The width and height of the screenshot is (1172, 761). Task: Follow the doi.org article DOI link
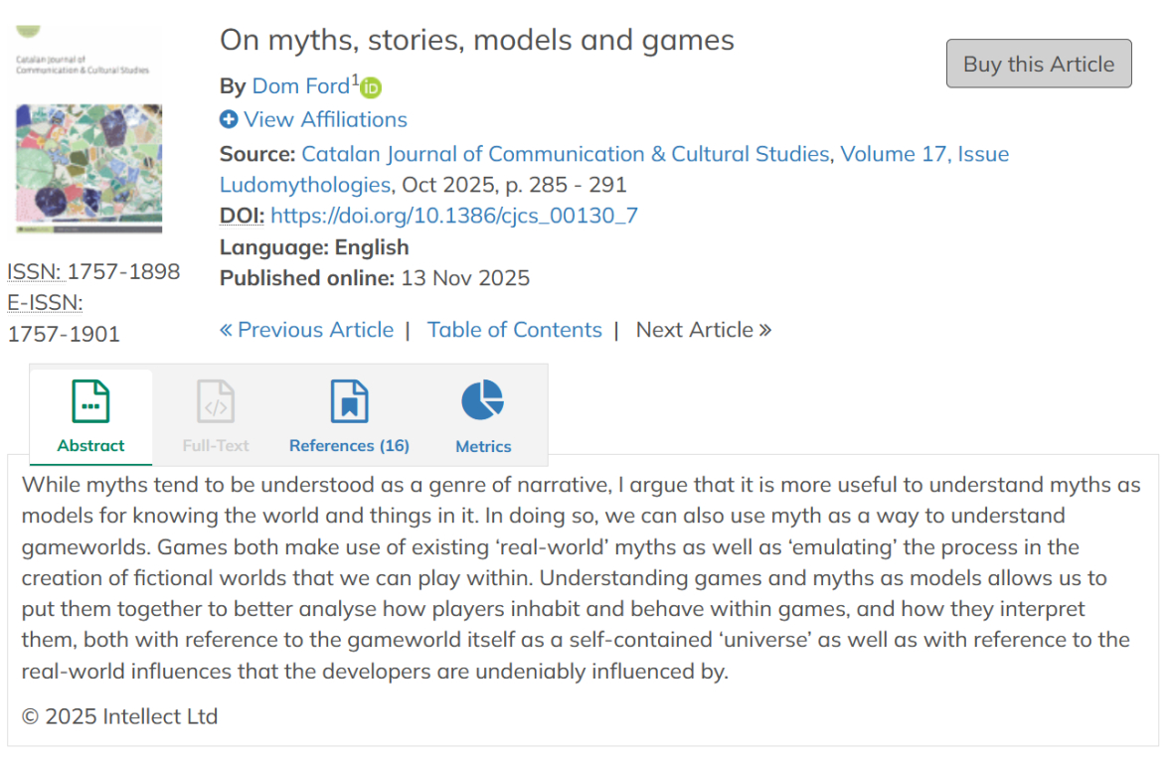[454, 216]
